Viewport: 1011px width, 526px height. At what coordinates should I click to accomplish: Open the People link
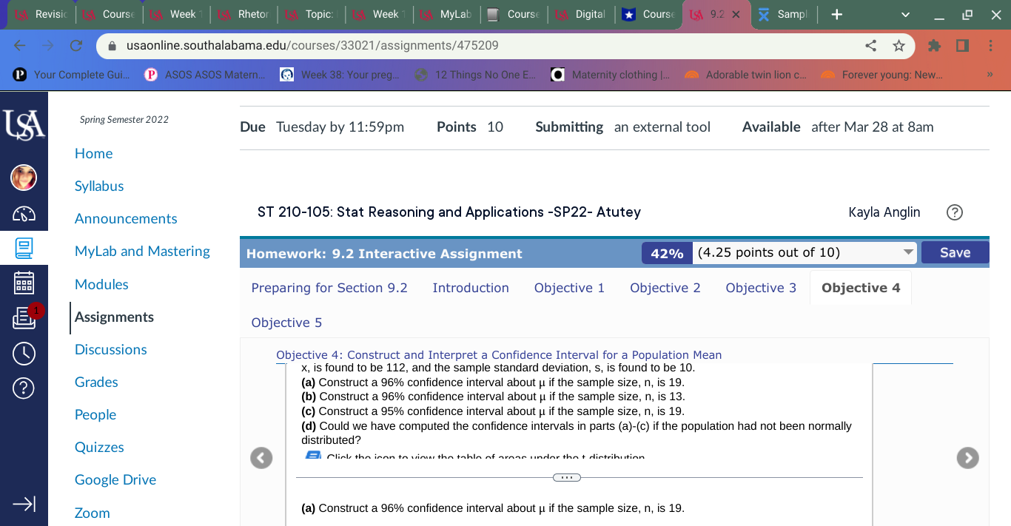point(95,414)
